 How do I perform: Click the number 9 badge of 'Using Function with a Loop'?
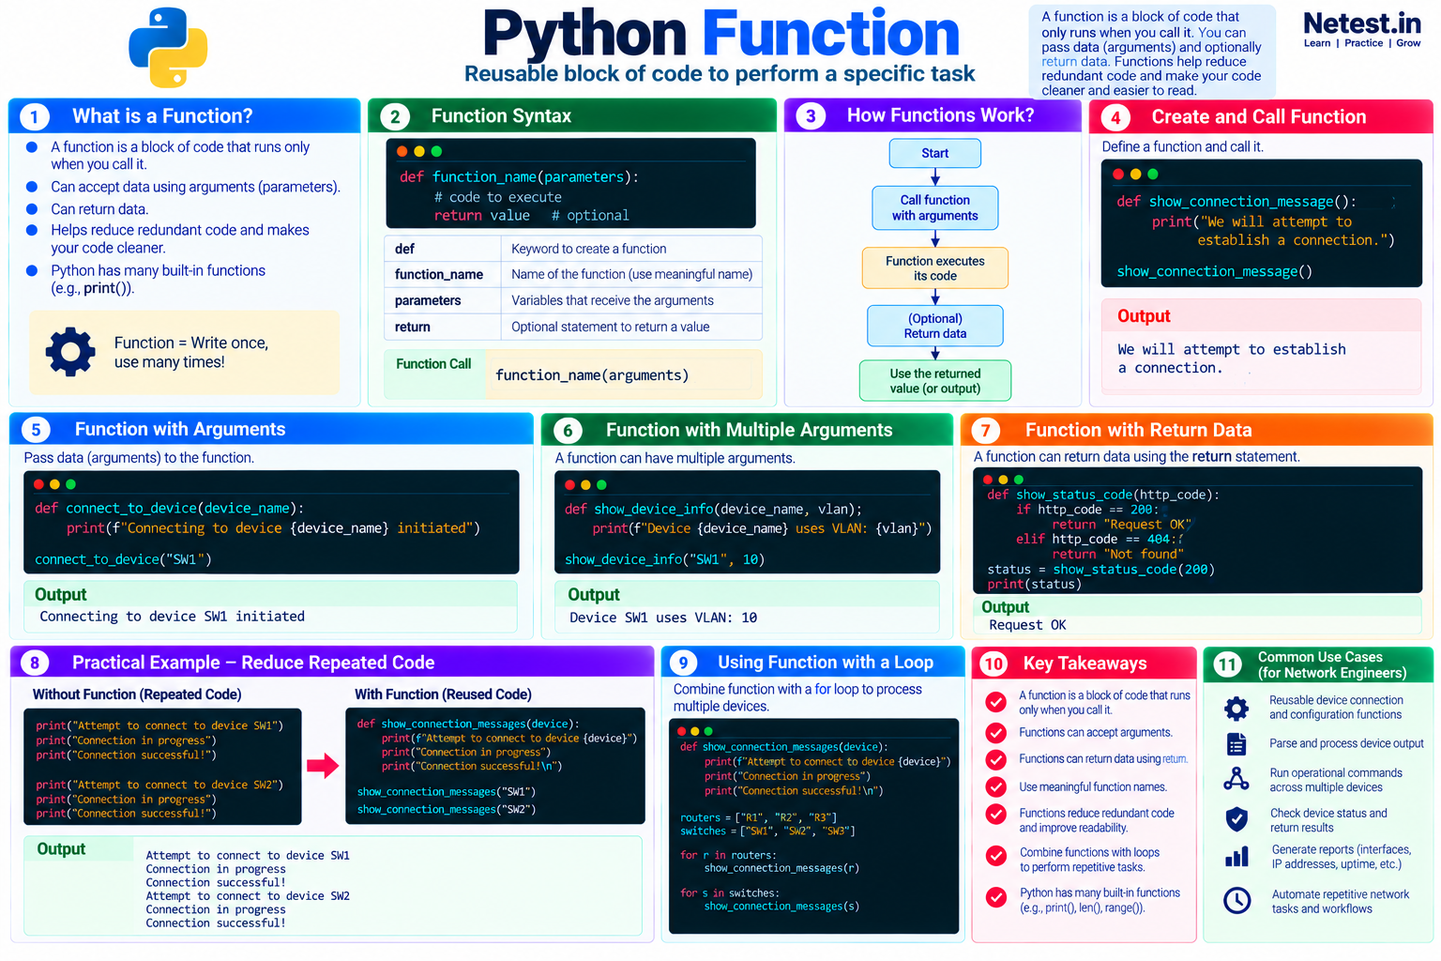683,663
